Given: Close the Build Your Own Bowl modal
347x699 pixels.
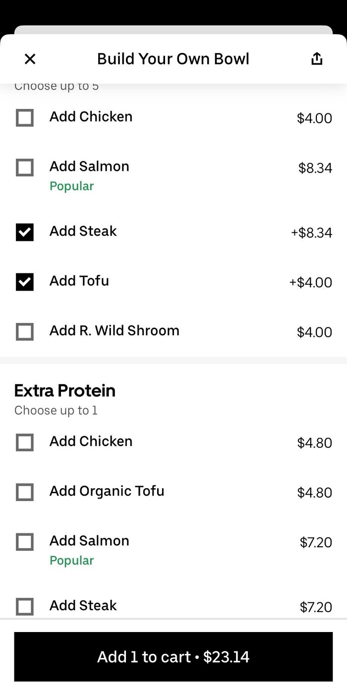Looking at the screenshot, I should click(x=30, y=59).
